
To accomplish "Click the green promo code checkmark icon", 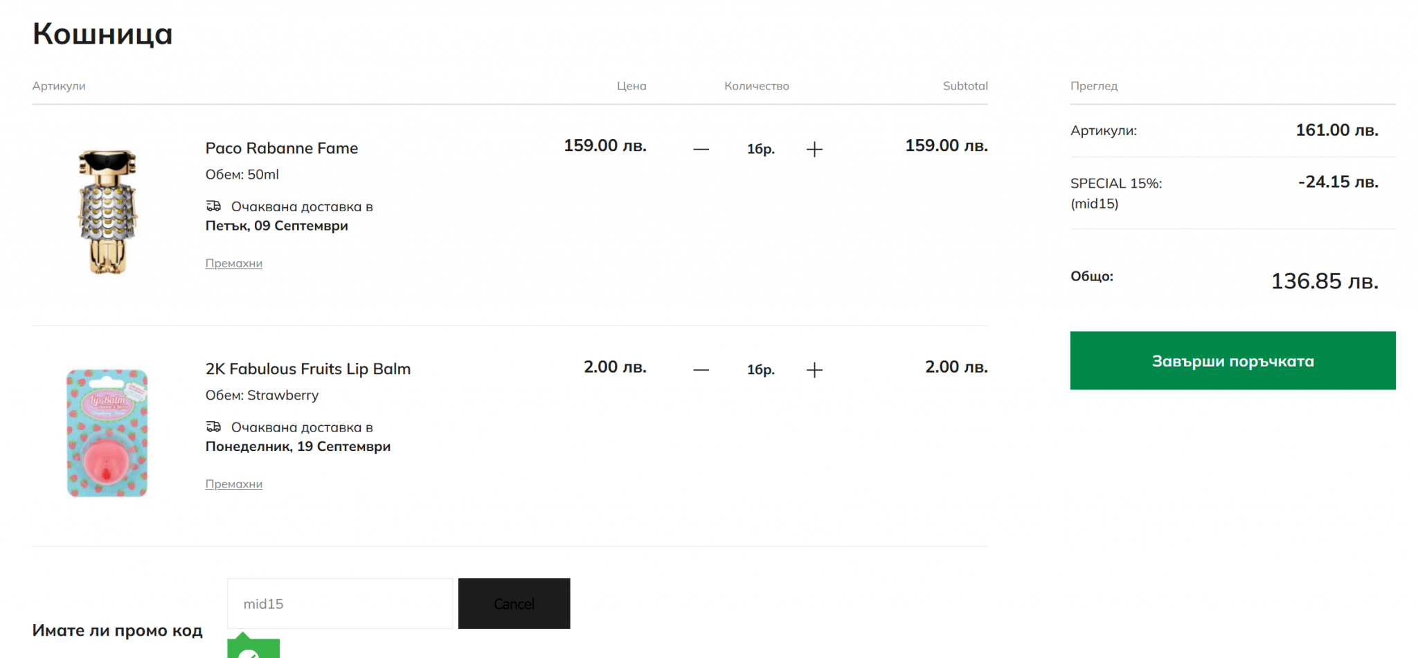I will 249,651.
